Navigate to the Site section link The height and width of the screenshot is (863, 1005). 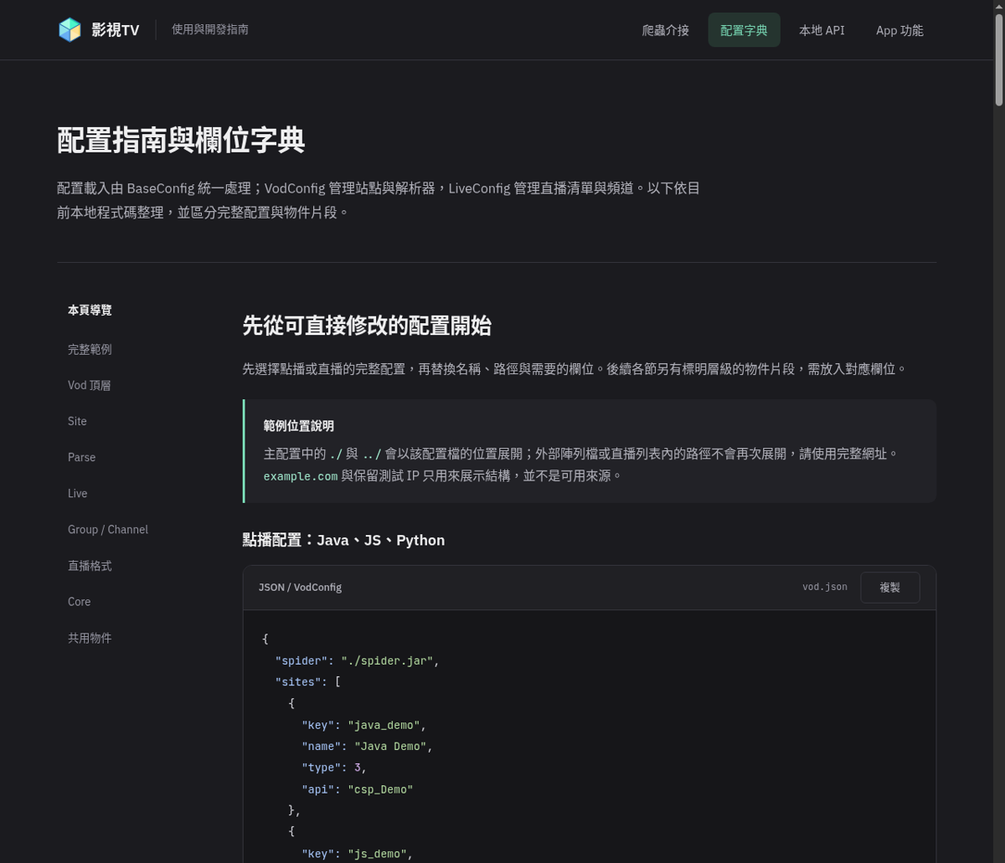tap(77, 421)
